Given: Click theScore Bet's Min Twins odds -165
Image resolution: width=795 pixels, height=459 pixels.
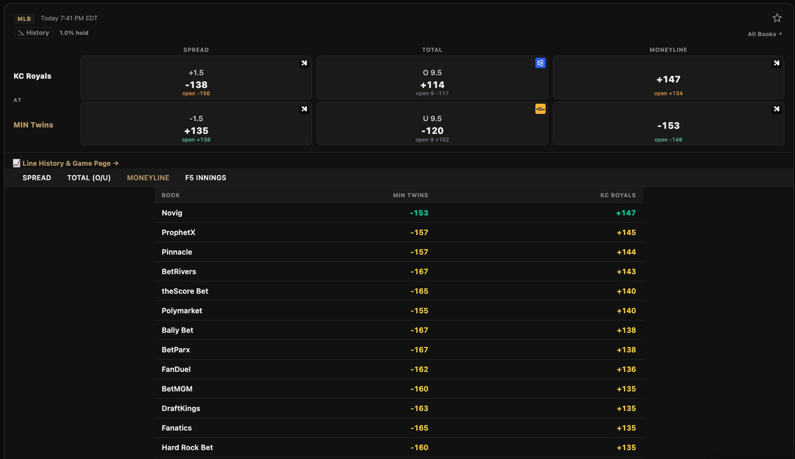Looking at the screenshot, I should 419,291.
